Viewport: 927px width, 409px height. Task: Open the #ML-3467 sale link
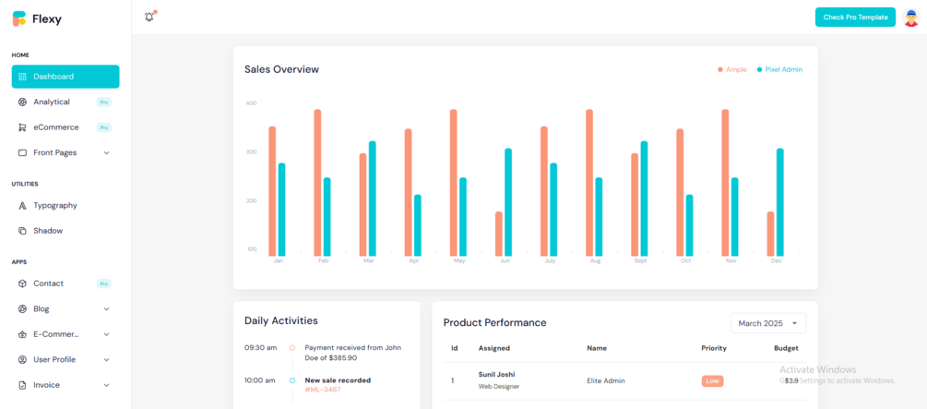[x=322, y=390]
